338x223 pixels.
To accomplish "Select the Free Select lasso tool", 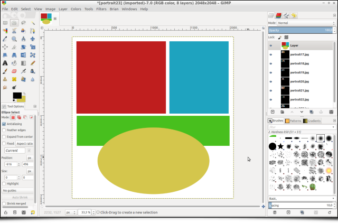I will point(23,23).
